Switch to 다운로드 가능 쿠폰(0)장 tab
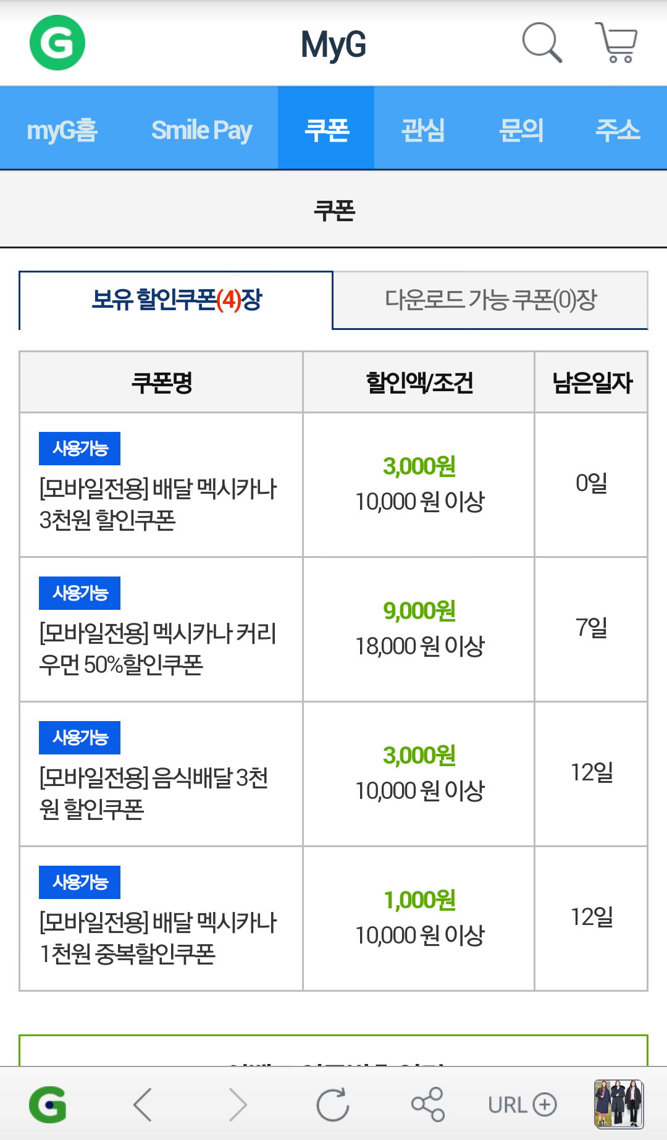 click(x=490, y=300)
